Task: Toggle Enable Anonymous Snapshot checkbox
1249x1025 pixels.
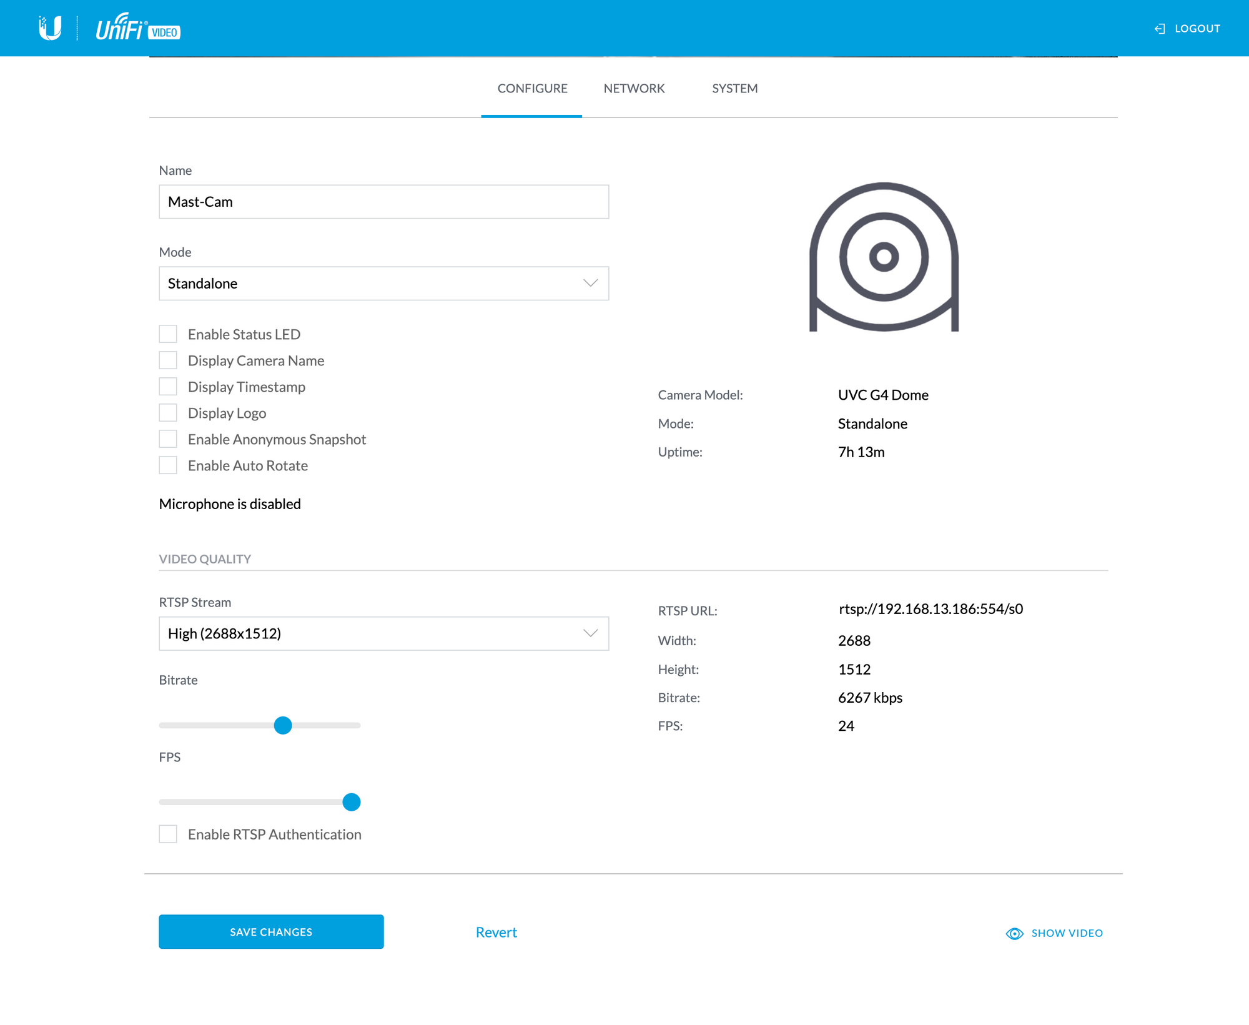Action: click(168, 438)
